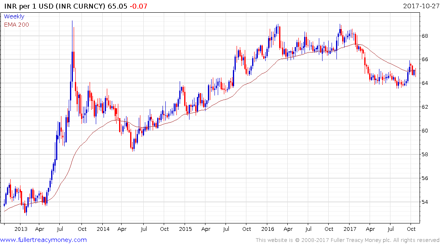The width and height of the screenshot is (440, 246).
Task: Click the 62 price axis label
Action: [x=424, y=107]
